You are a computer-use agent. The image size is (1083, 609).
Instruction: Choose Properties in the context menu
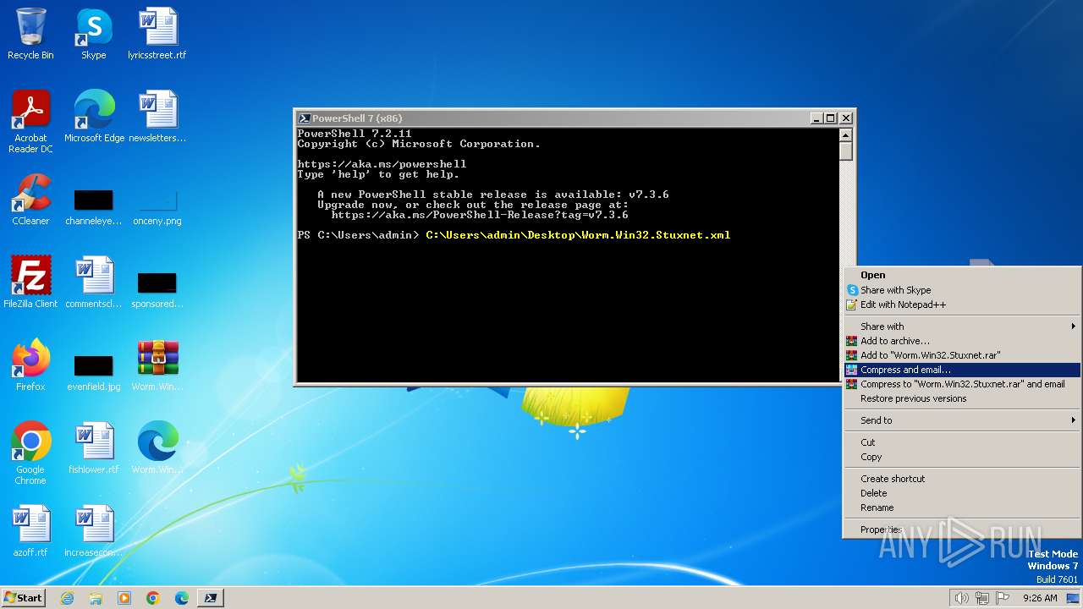click(961, 529)
